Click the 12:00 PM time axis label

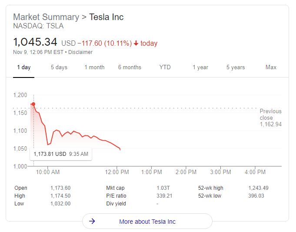tap(118, 172)
